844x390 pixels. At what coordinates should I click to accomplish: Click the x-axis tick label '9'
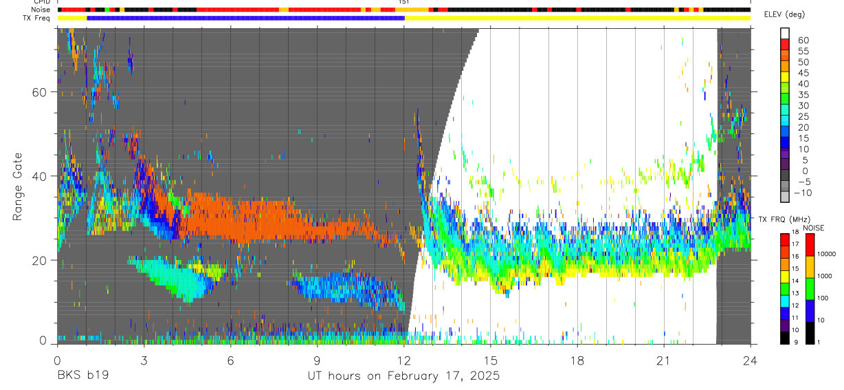tap(317, 360)
